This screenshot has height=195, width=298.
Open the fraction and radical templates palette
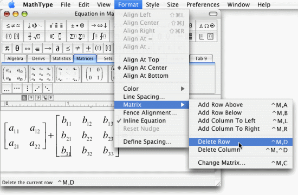pos(34,36)
